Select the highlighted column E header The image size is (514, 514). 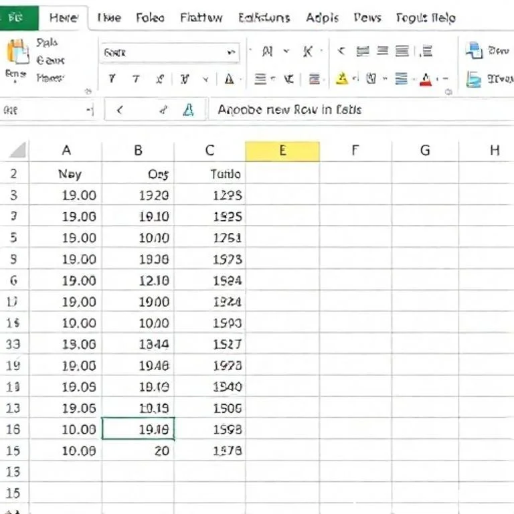[282, 151]
